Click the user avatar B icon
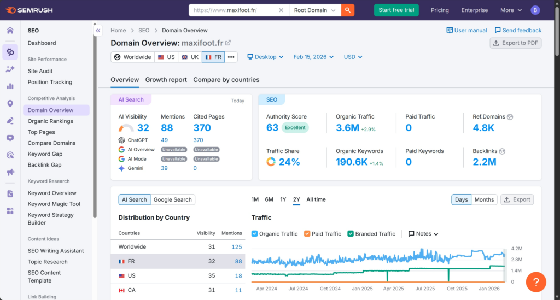This screenshot has width=560, height=300. (x=535, y=10)
